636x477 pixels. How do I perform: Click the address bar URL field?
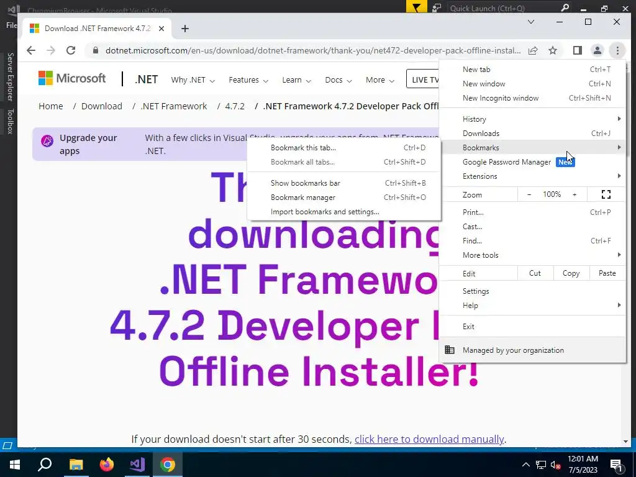313,51
